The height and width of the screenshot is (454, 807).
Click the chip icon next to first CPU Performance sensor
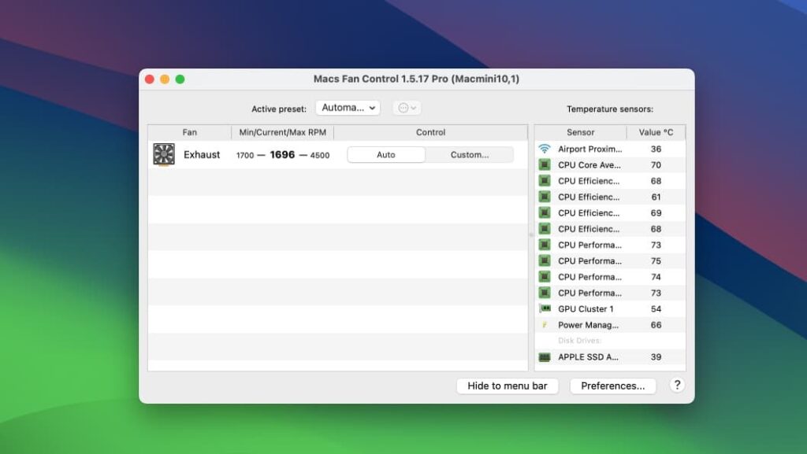[x=543, y=245]
